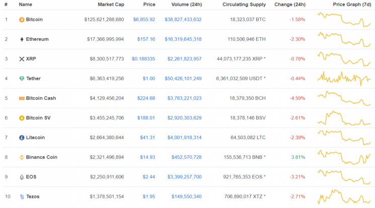Screen dimensions: 375x208
Task: Open the Litecoin name link
Action: (x=35, y=138)
